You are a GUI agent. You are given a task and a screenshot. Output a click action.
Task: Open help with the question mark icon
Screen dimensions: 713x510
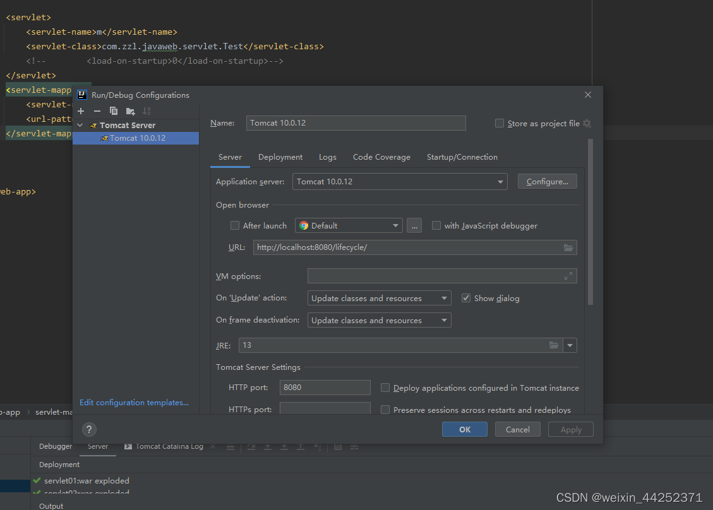point(89,430)
